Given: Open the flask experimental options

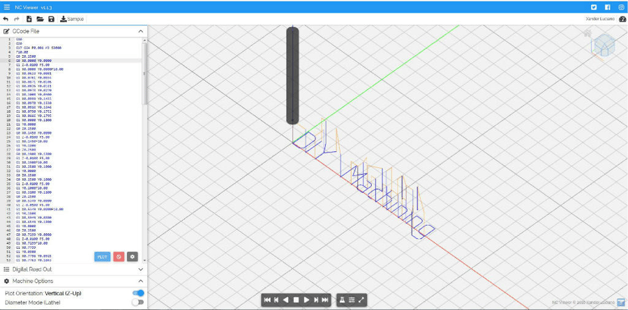Looking at the screenshot, I should click(x=343, y=300).
